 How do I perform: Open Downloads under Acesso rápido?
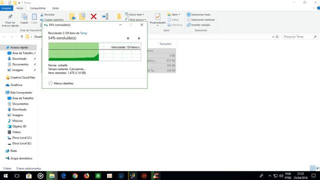(19, 59)
